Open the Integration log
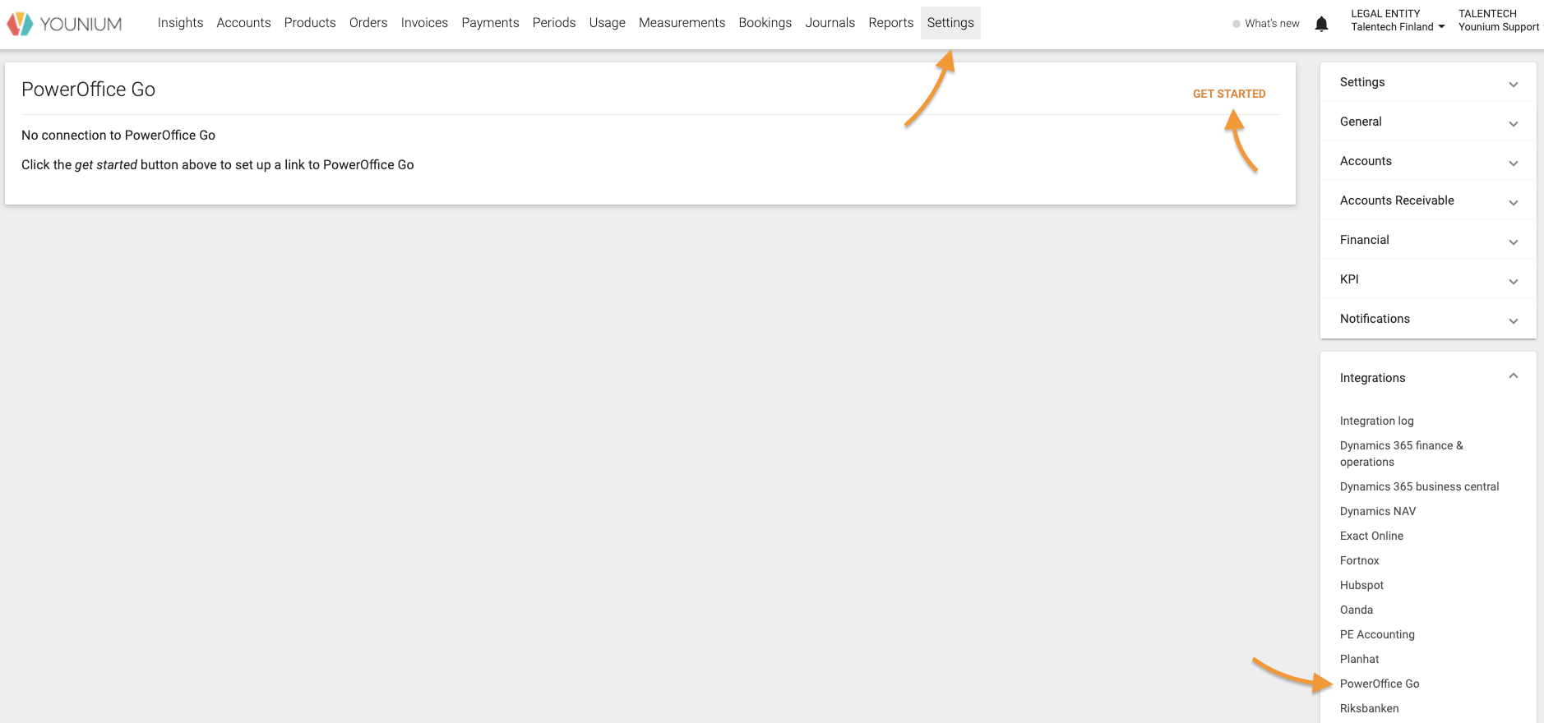The image size is (1544, 723). [1376, 421]
